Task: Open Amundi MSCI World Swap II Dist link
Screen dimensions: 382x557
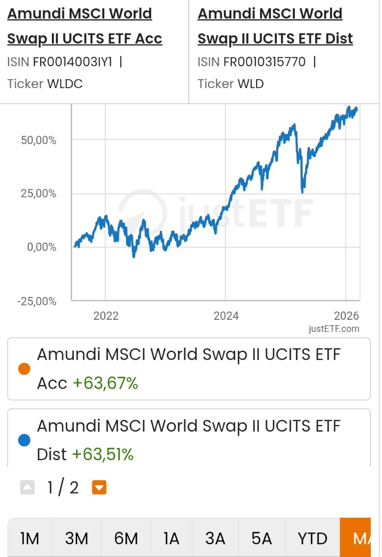Action: point(275,26)
